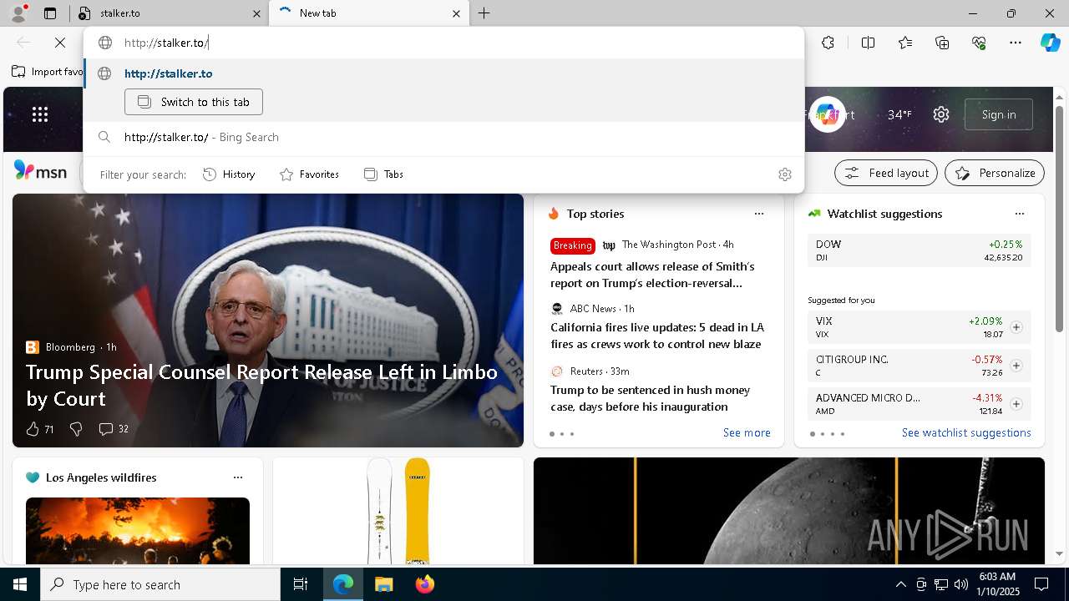
Task: Show hidden system tray icons
Action: point(900,584)
